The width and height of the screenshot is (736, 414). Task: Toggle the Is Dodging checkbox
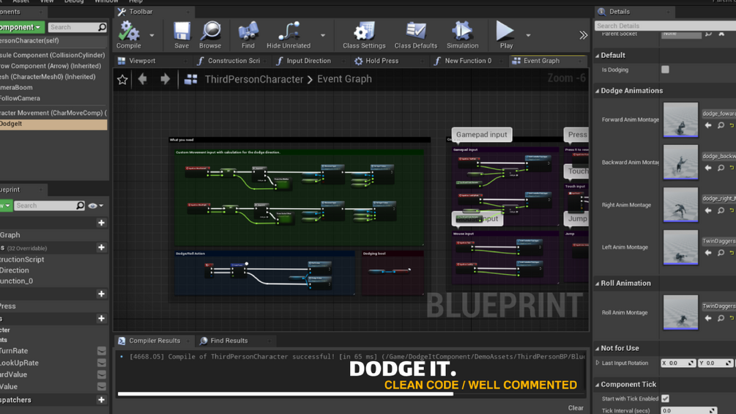pos(665,70)
